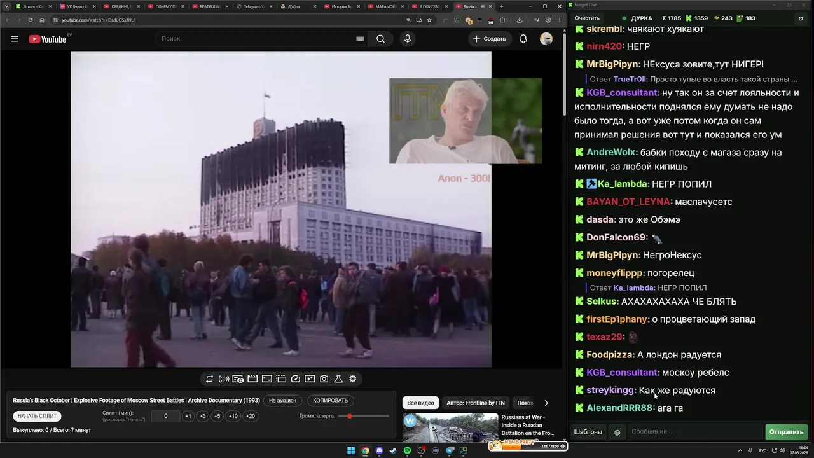The height and width of the screenshot is (458, 814).
Task: Expand chip list with the right chevron
Action: pos(546,403)
